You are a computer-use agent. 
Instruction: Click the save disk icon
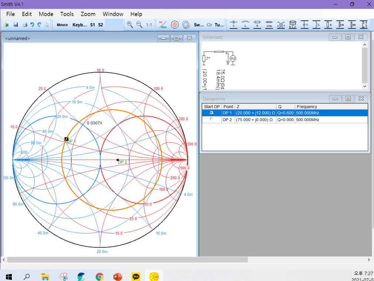click(x=16, y=25)
